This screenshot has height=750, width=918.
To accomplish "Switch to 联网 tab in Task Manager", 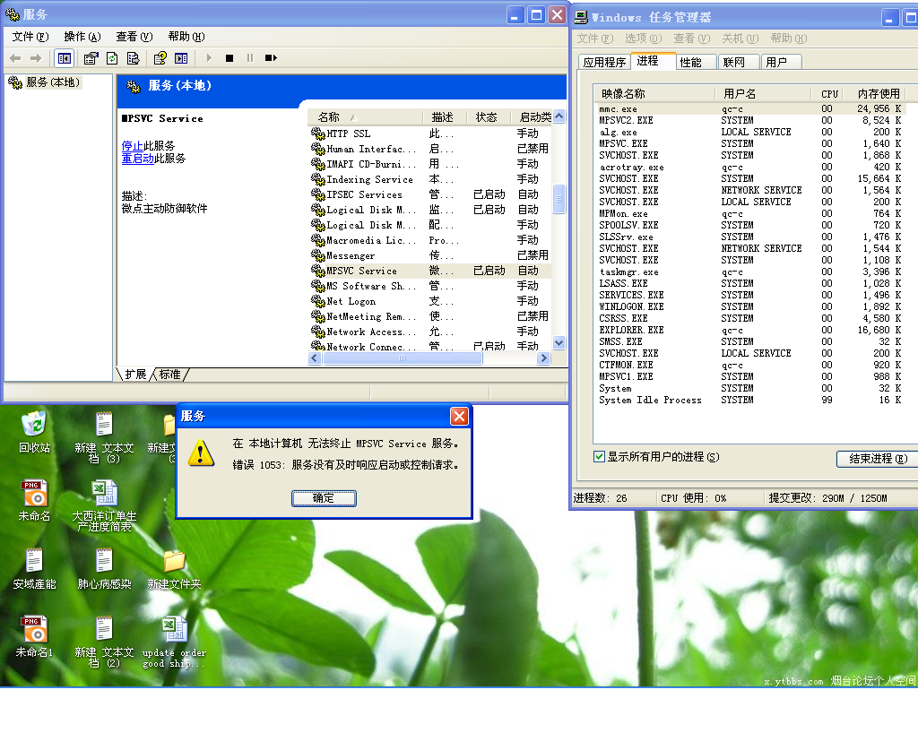I will (x=739, y=62).
